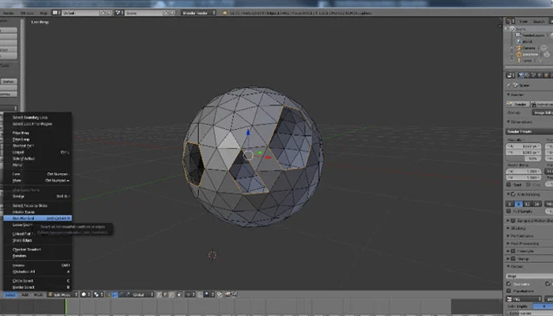Open the Mesh menu in the 3D header
The width and height of the screenshot is (553, 316).
click(38, 295)
